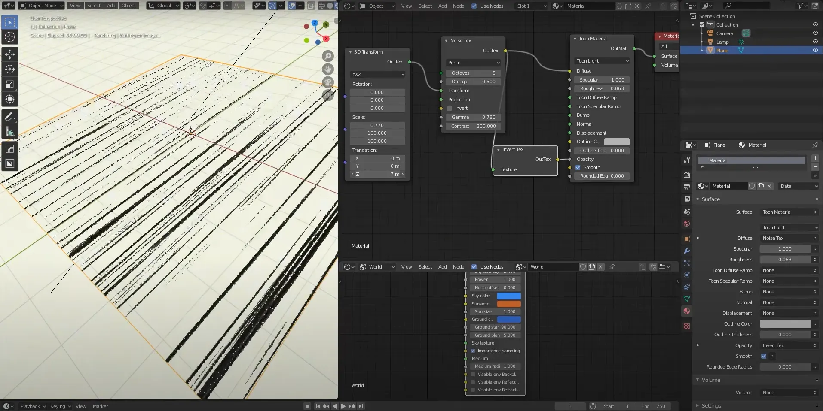Open the YXZ rotation order dropdown
Viewport: 823px width, 411px height.
tap(377, 74)
